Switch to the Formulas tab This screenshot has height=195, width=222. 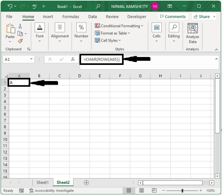[x=71, y=17]
